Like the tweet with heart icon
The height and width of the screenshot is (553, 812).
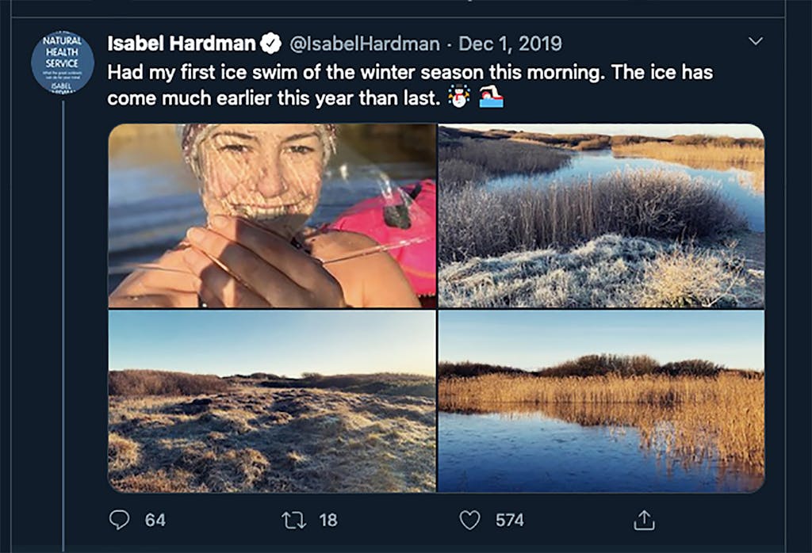(x=469, y=520)
